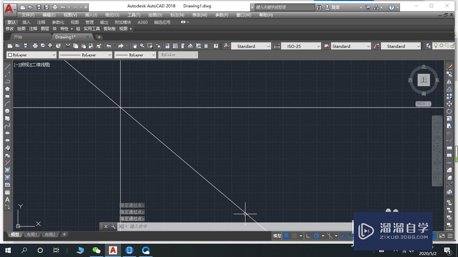This screenshot has height=257, width=458.
Task: Select the Polygon draw tool
Action: click(x=7, y=89)
